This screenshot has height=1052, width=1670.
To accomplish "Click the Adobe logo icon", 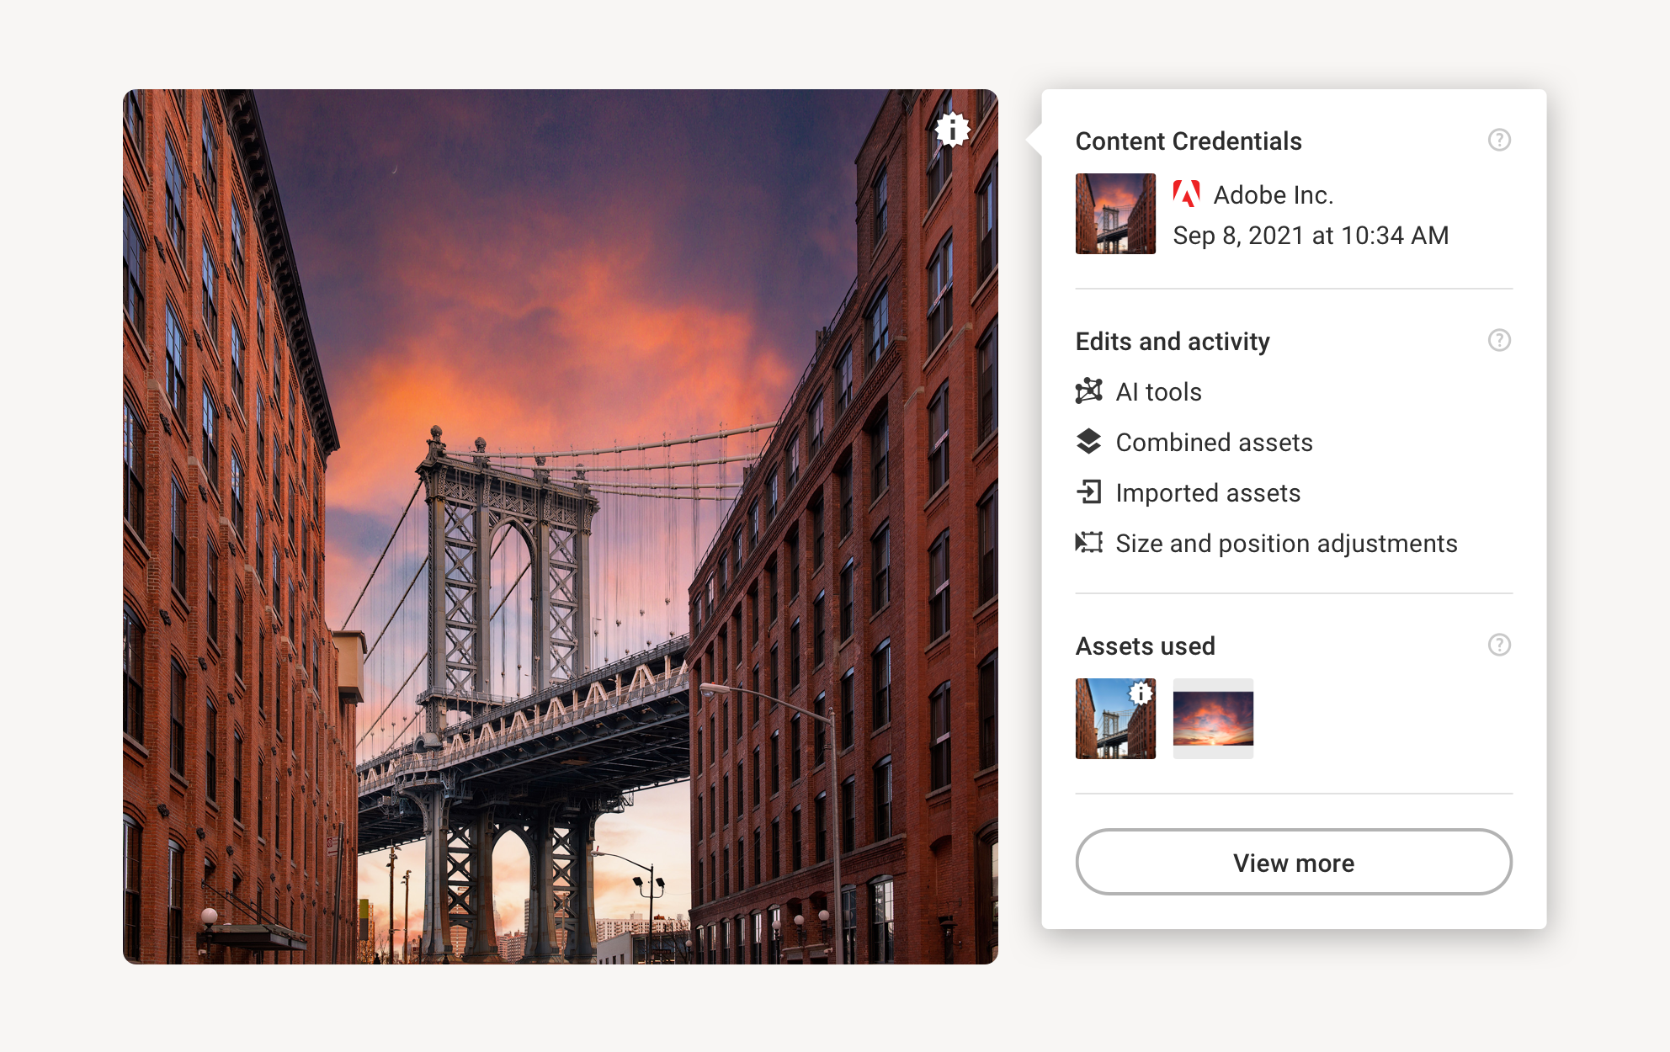I will [1186, 194].
